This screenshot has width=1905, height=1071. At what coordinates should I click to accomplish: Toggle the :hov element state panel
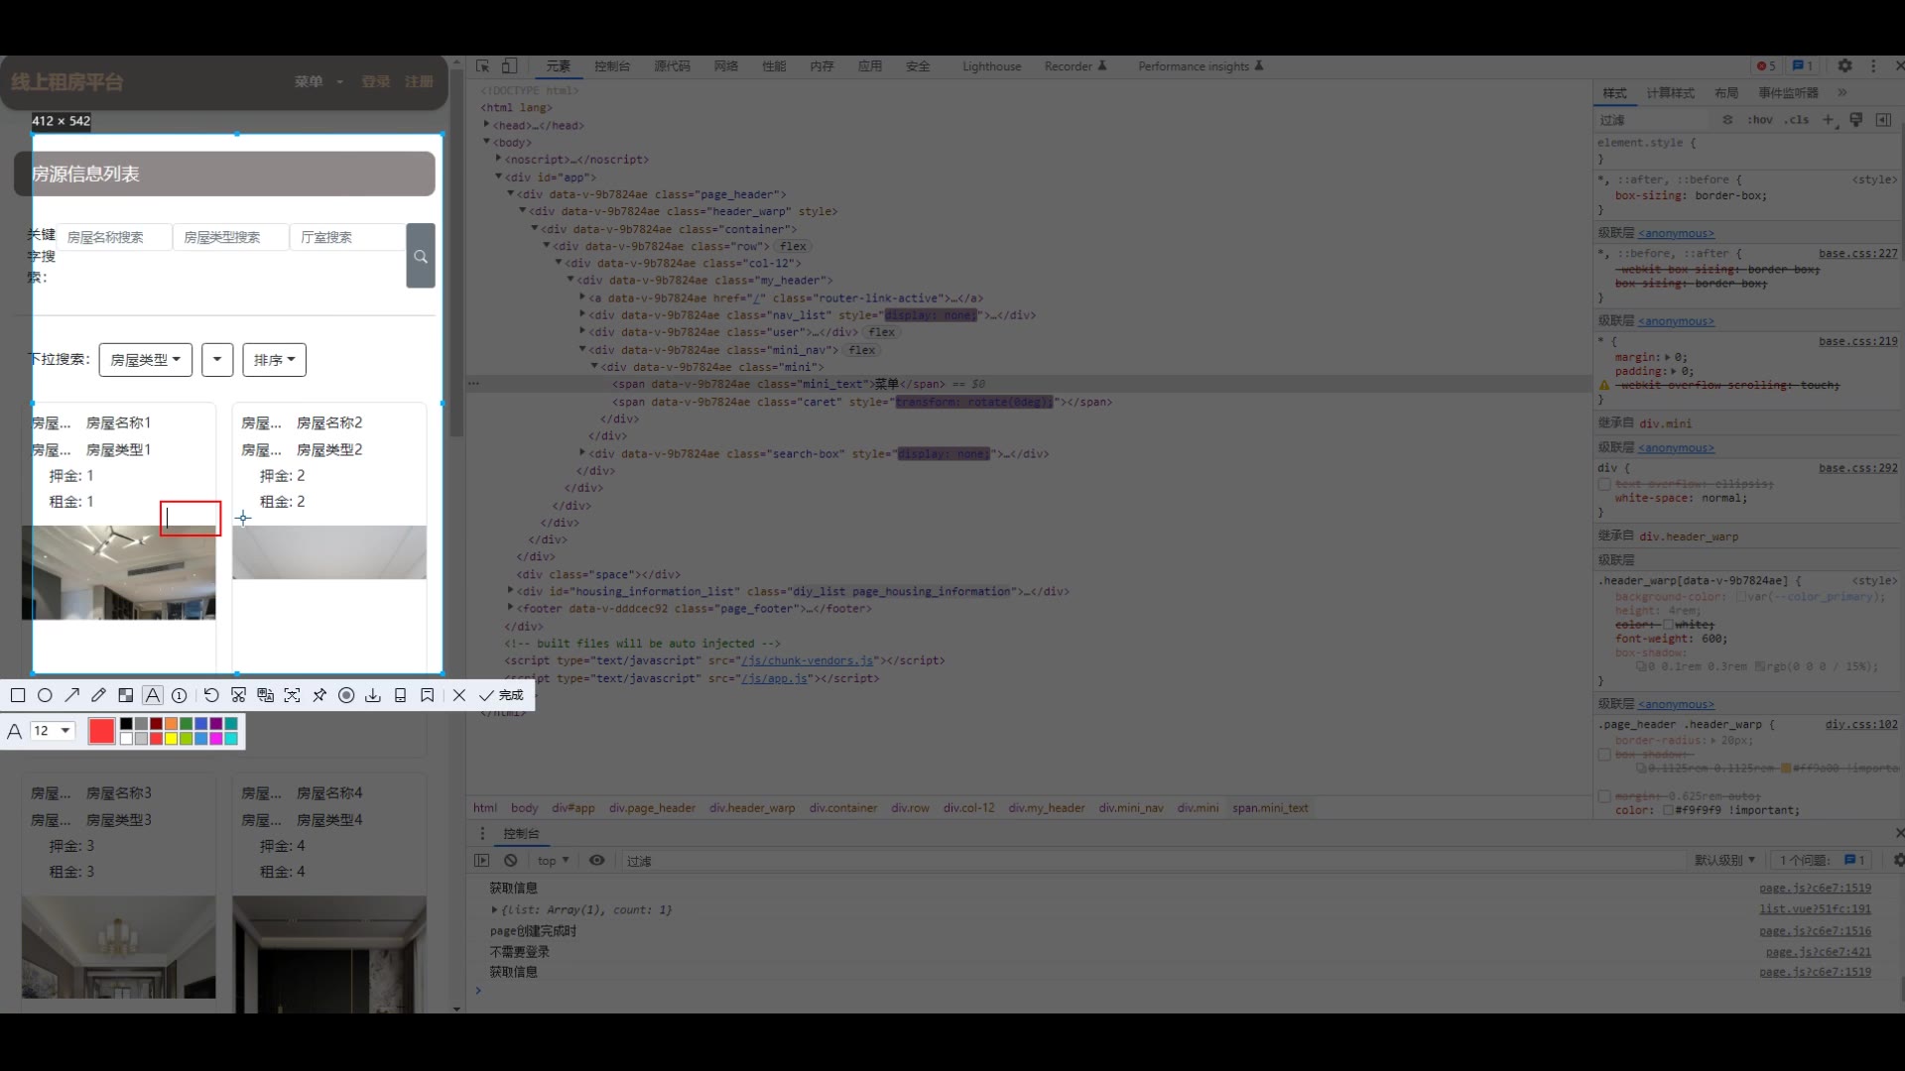[1760, 120]
